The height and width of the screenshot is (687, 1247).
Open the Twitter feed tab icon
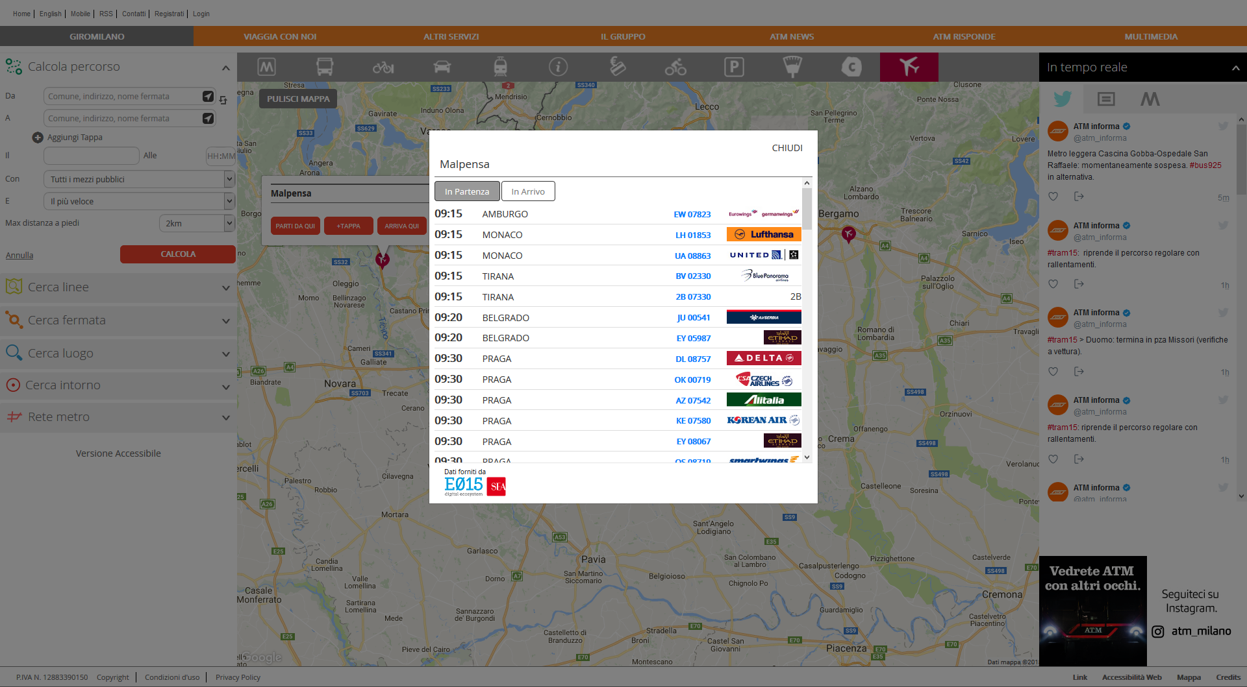coord(1063,99)
